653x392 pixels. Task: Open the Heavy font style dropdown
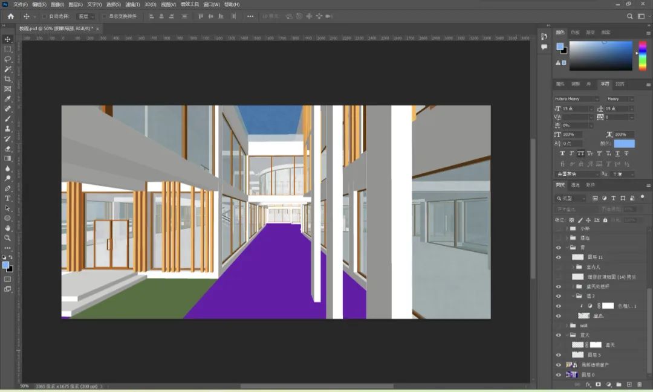click(631, 98)
